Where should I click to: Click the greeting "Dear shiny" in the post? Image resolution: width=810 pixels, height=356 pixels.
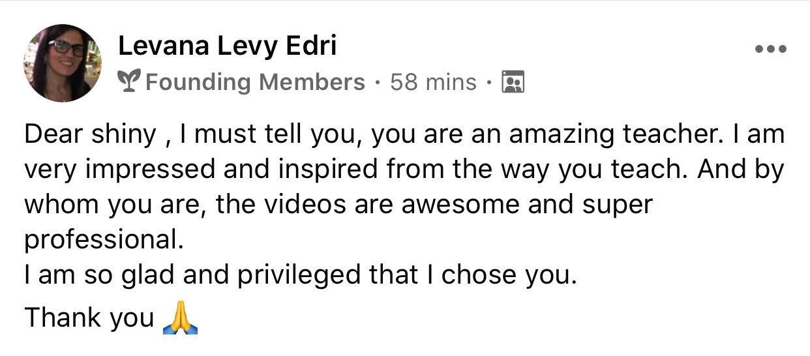pos(90,135)
